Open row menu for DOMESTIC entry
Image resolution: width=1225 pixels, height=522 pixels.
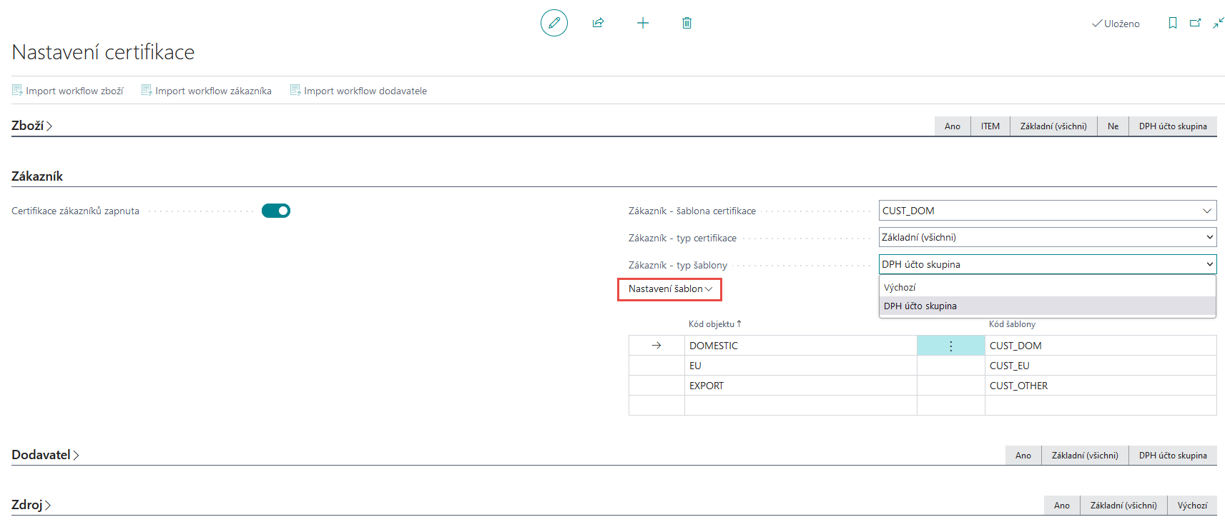click(950, 346)
